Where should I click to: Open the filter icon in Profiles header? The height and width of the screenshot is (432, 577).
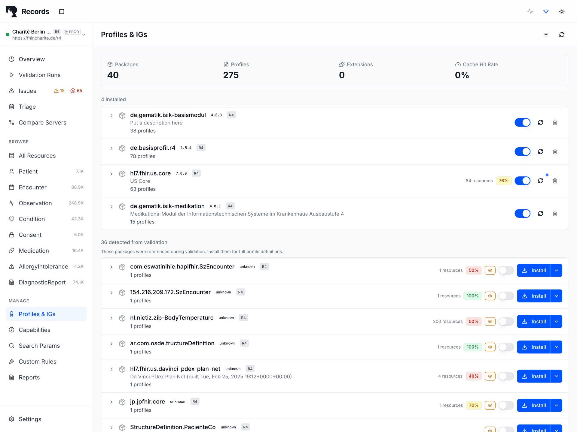[546, 34]
